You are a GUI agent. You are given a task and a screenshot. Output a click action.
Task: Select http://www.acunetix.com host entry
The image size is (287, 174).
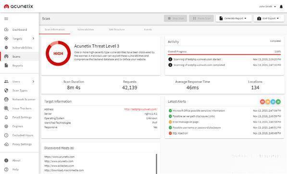coord(59,161)
